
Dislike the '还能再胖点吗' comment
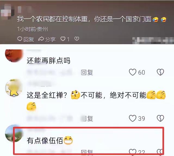(x=160, y=72)
